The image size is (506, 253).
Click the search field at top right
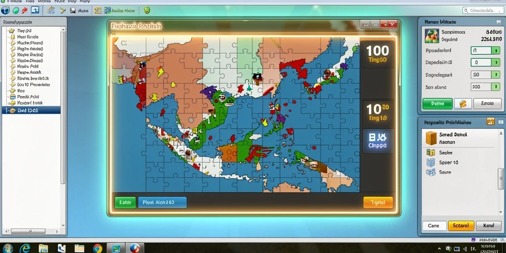click(x=483, y=11)
